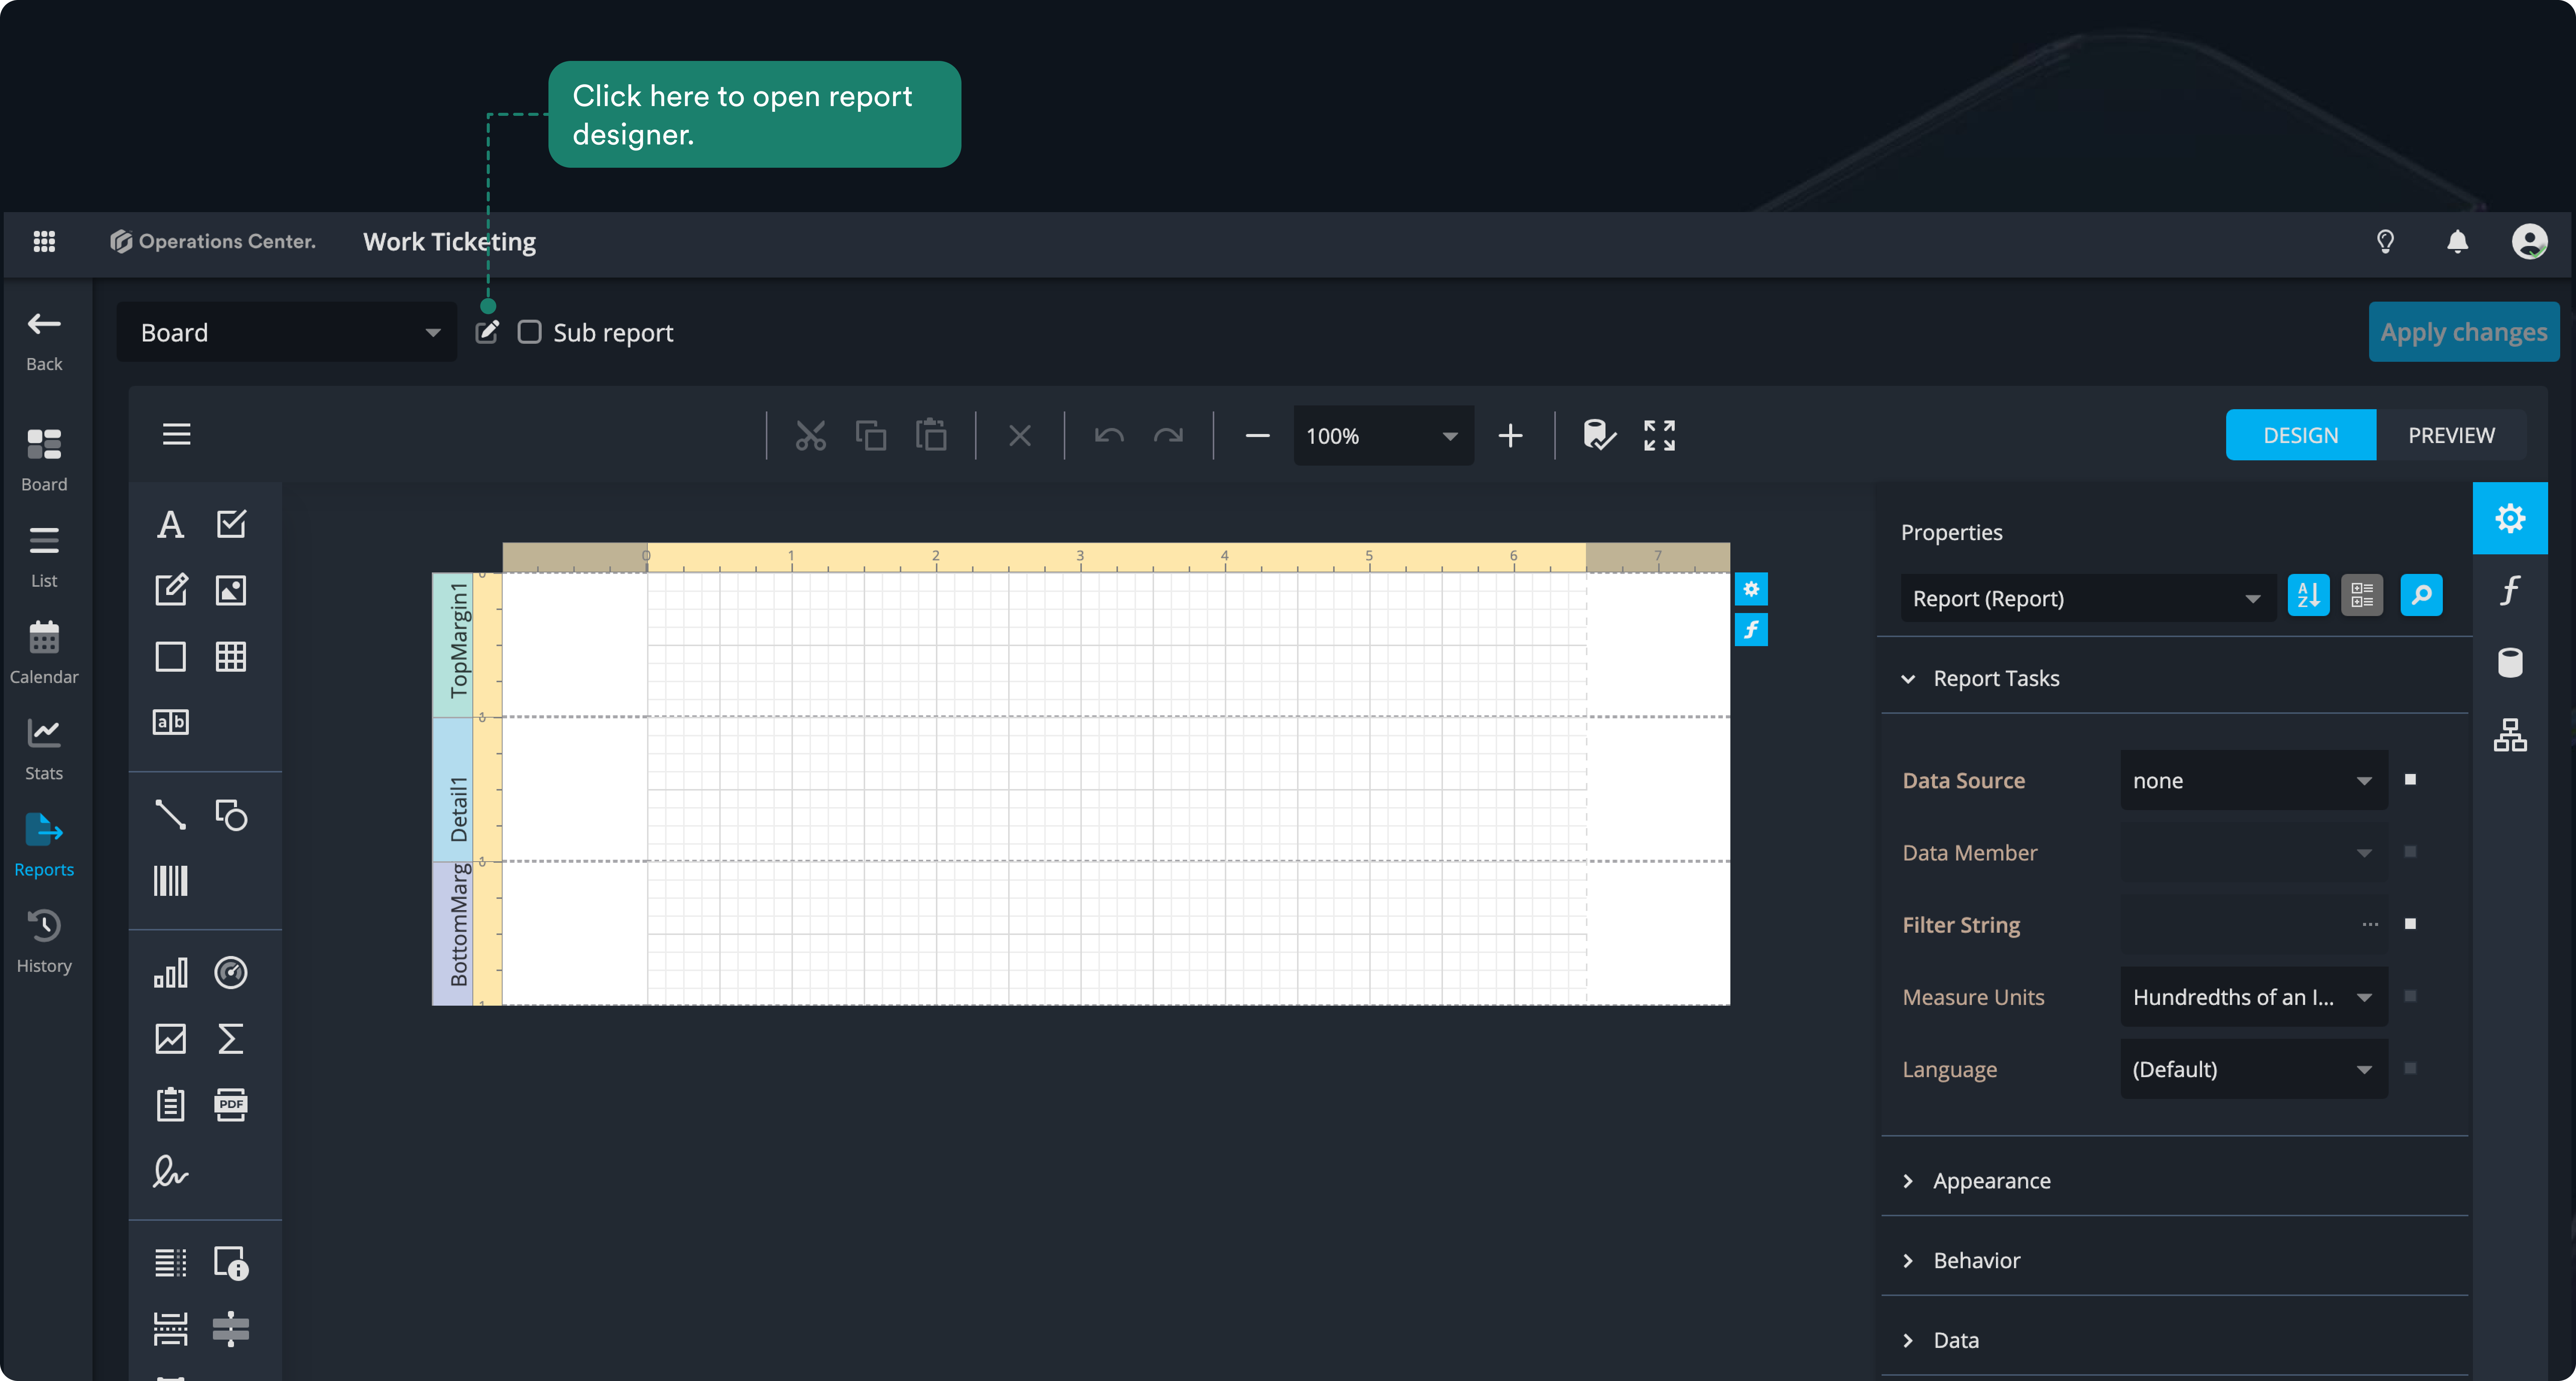Screen dimensions: 2576x1381
Task: Select the Character Comb tool
Action: [x=171, y=722]
